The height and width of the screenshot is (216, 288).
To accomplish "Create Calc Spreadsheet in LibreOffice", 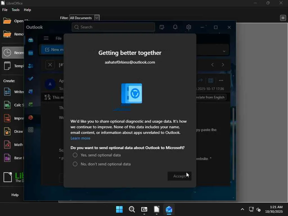I will point(13,105).
